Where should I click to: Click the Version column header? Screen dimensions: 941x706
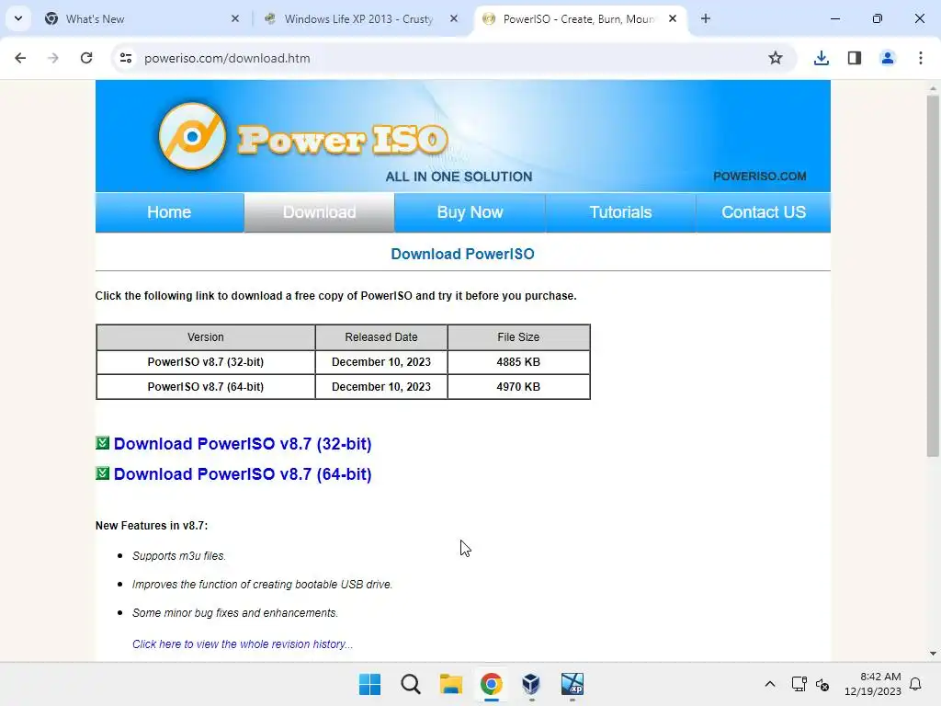[206, 337]
